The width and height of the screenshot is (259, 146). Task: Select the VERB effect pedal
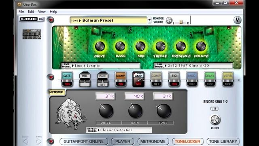tap(227, 79)
